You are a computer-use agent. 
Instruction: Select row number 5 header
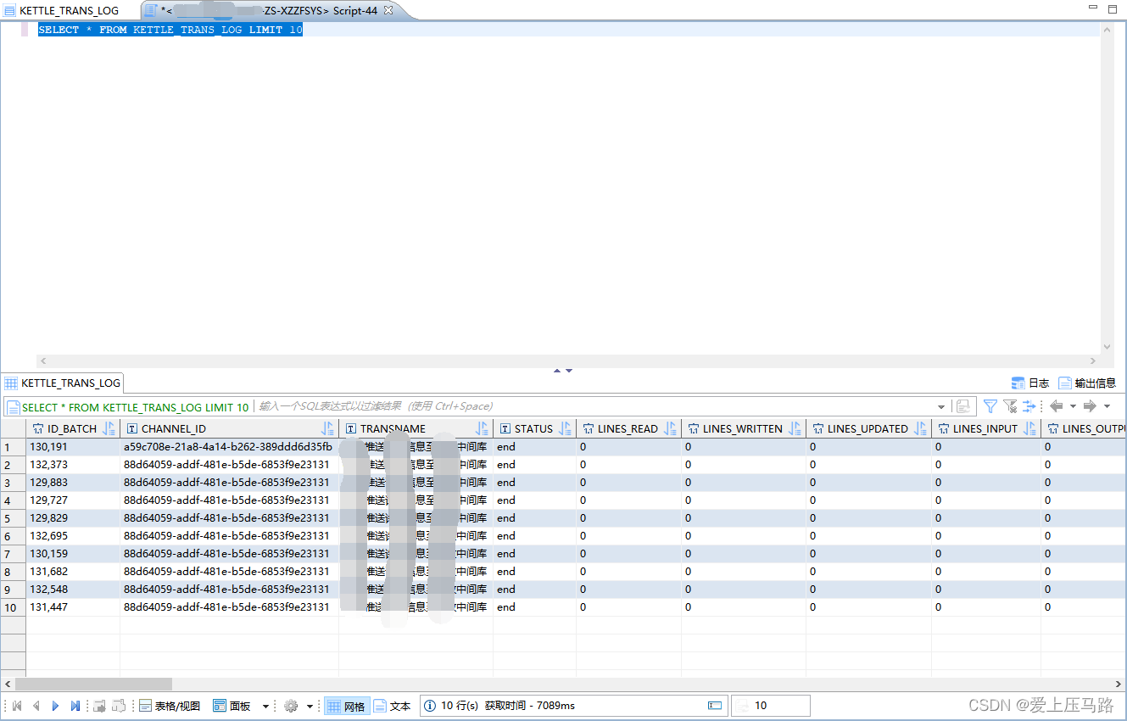pos(13,518)
